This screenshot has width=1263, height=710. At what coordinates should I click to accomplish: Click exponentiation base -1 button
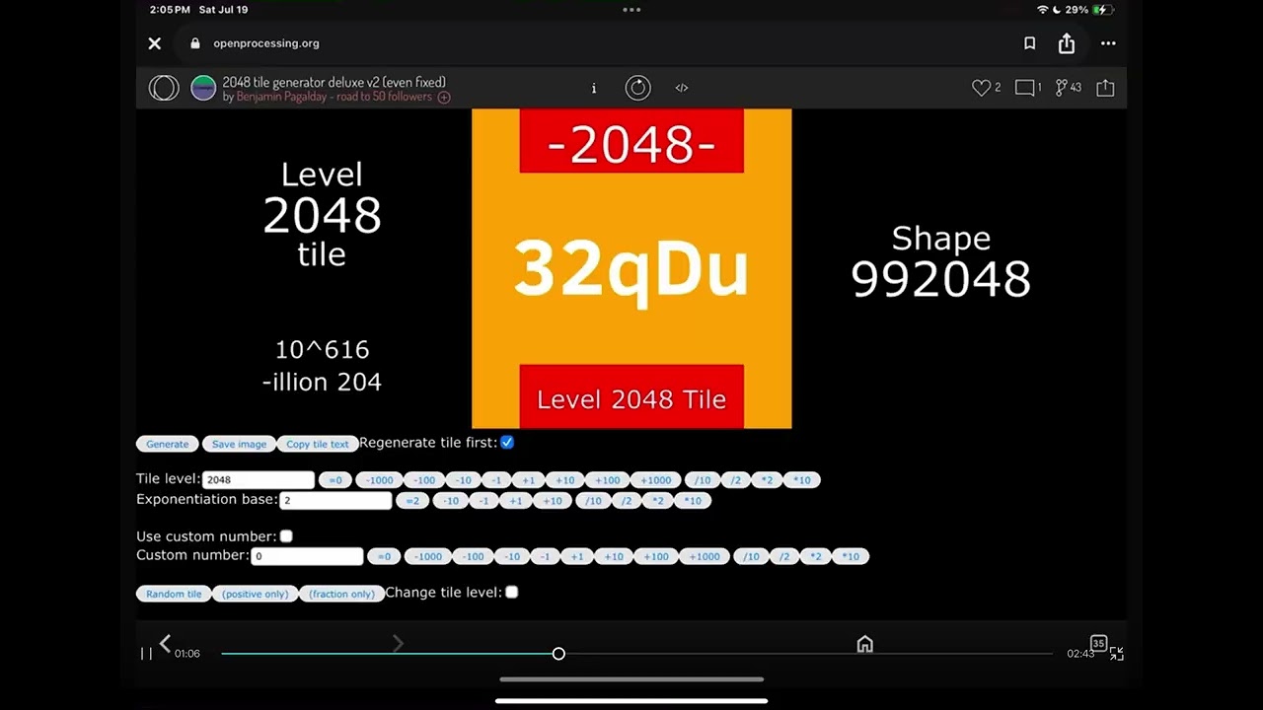click(483, 501)
